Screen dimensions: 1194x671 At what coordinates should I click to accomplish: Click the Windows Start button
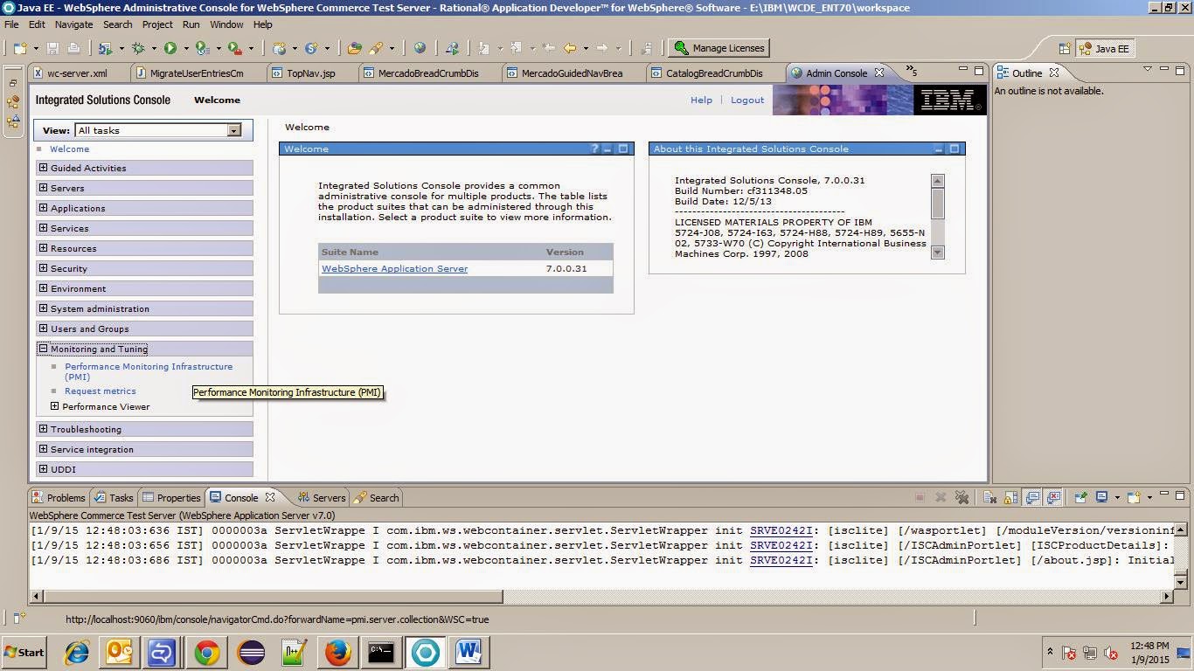pyautogui.click(x=24, y=652)
